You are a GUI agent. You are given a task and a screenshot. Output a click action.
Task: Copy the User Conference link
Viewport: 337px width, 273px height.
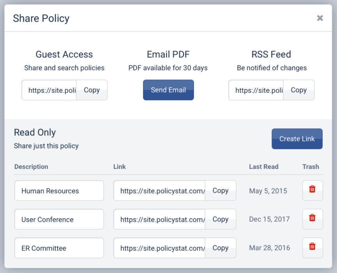pyautogui.click(x=220, y=219)
